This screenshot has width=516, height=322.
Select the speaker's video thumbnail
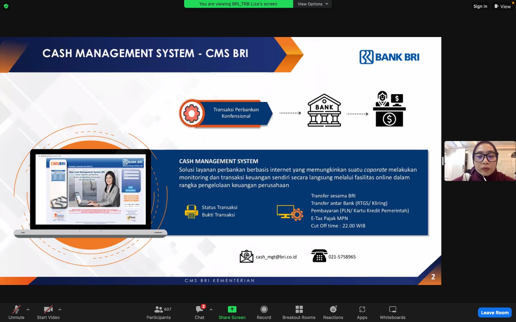pyautogui.click(x=480, y=161)
